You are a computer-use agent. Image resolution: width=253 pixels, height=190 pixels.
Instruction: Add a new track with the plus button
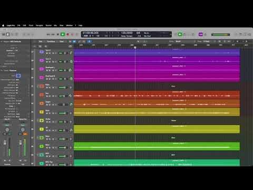pyautogui.click(x=35, y=46)
